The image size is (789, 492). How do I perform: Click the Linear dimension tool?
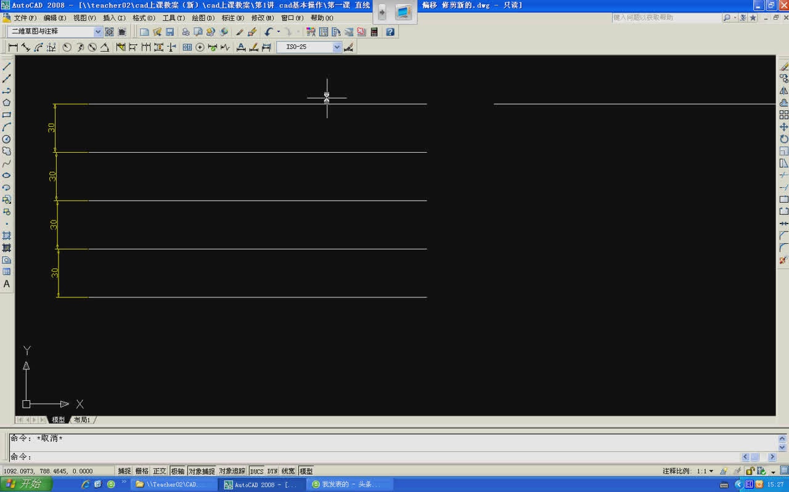point(13,47)
